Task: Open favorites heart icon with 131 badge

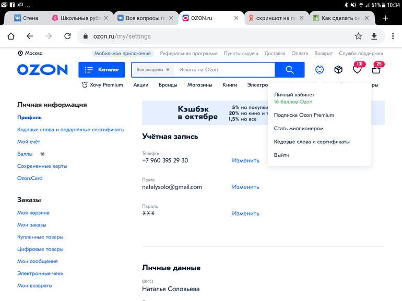Action: tap(357, 69)
